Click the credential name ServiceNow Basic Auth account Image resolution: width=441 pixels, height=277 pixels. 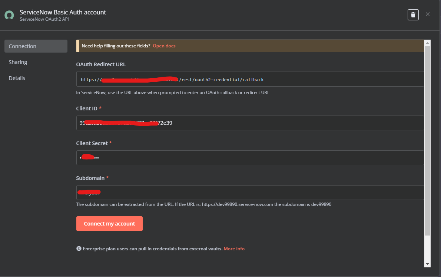point(63,12)
